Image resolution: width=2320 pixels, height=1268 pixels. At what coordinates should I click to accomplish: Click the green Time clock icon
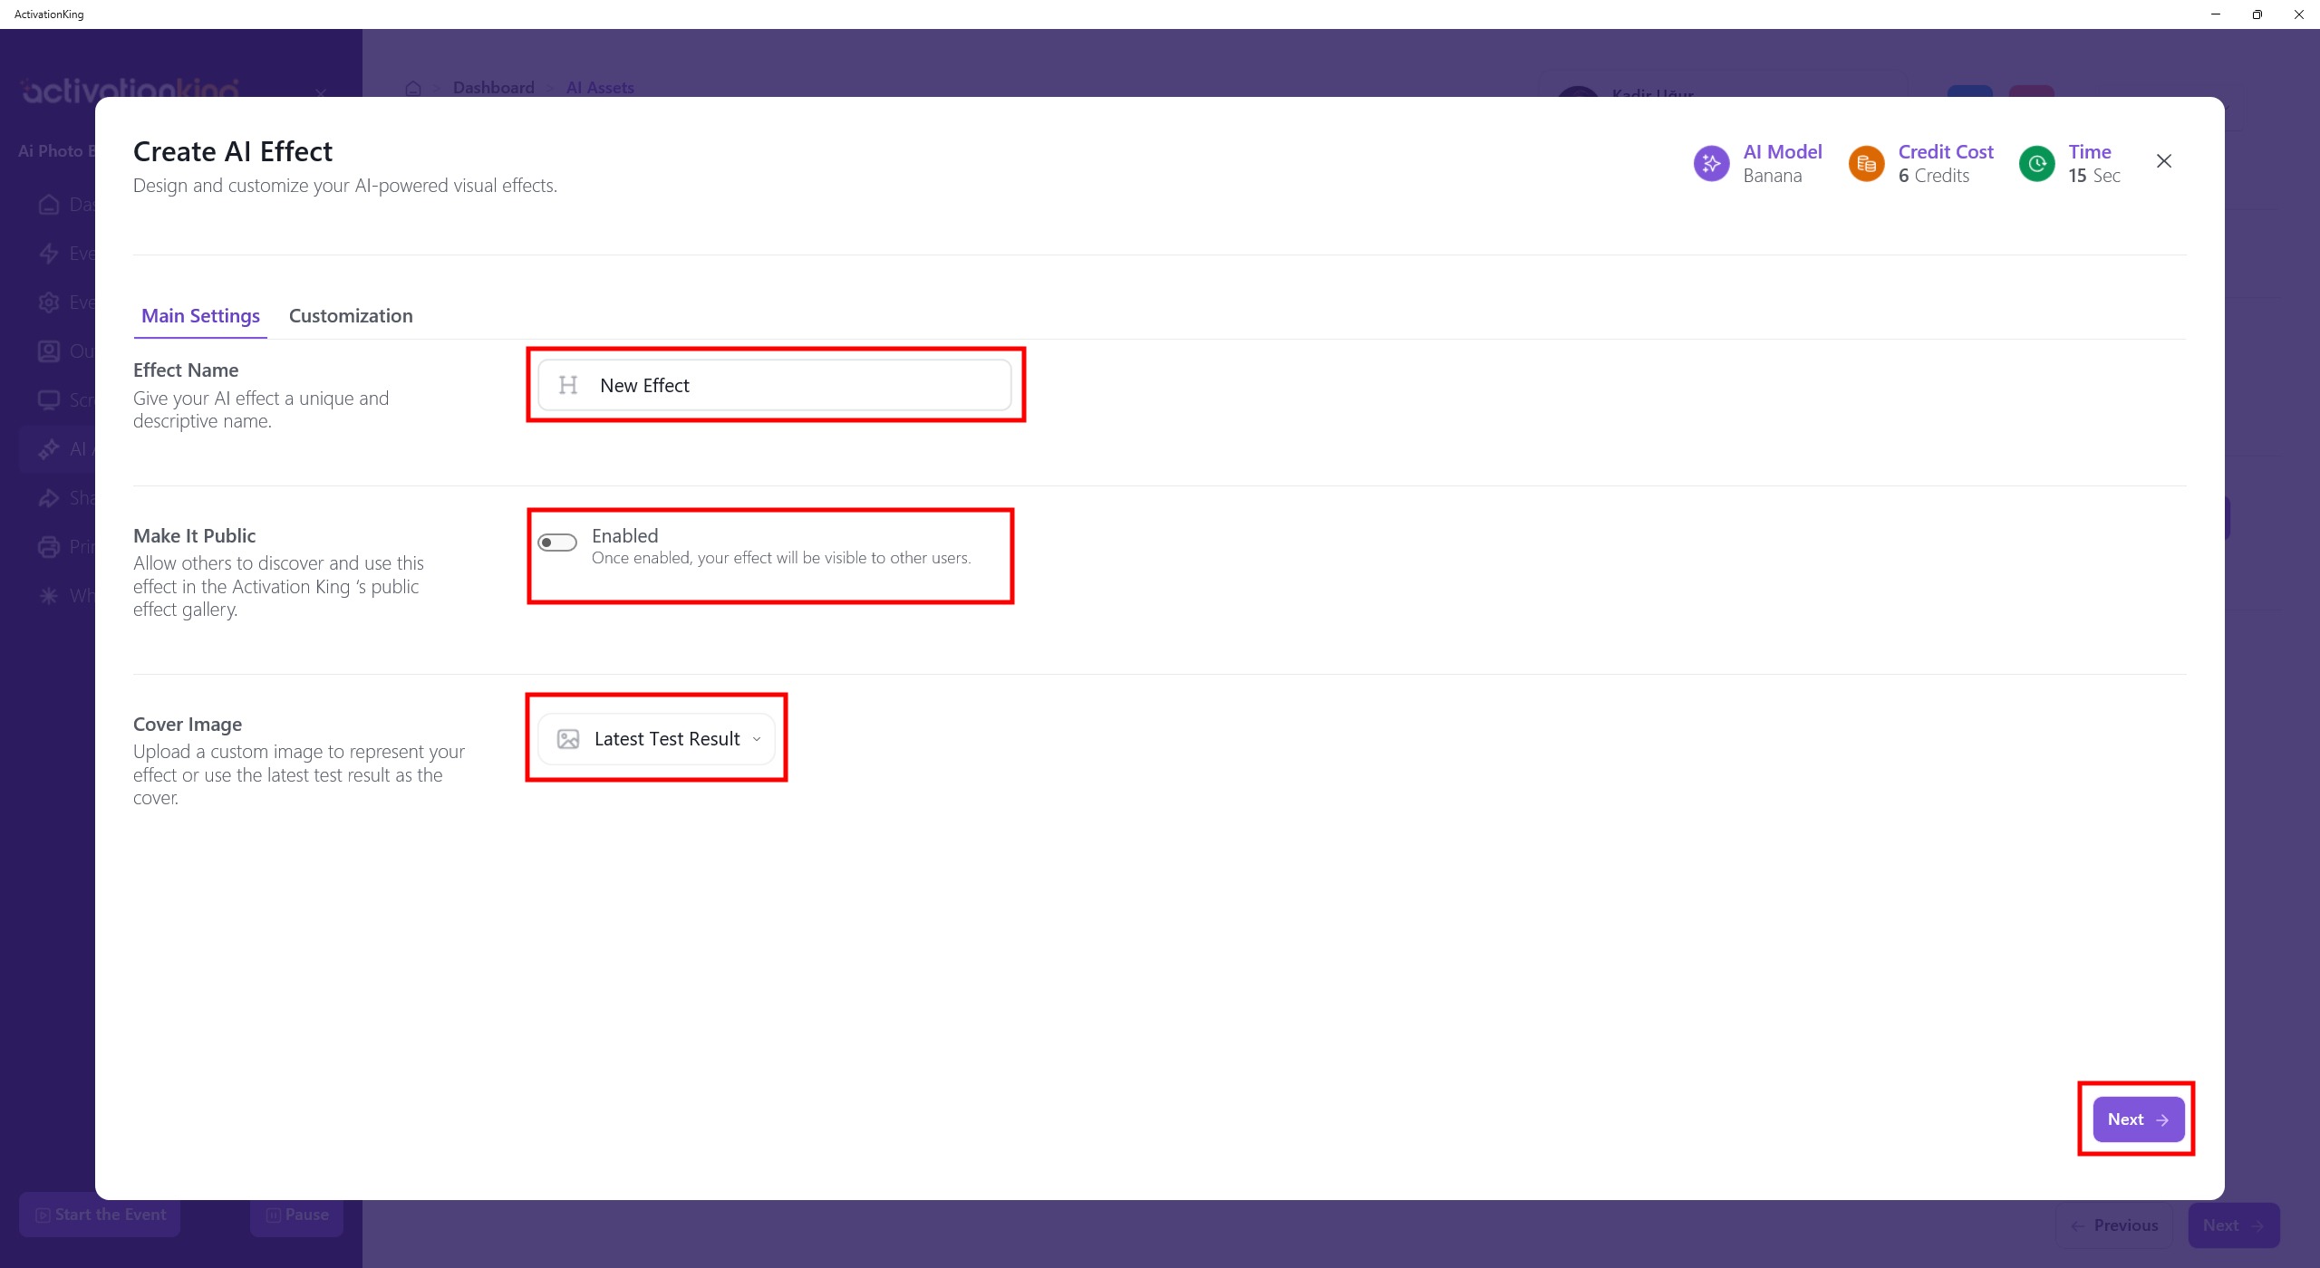click(x=2036, y=164)
